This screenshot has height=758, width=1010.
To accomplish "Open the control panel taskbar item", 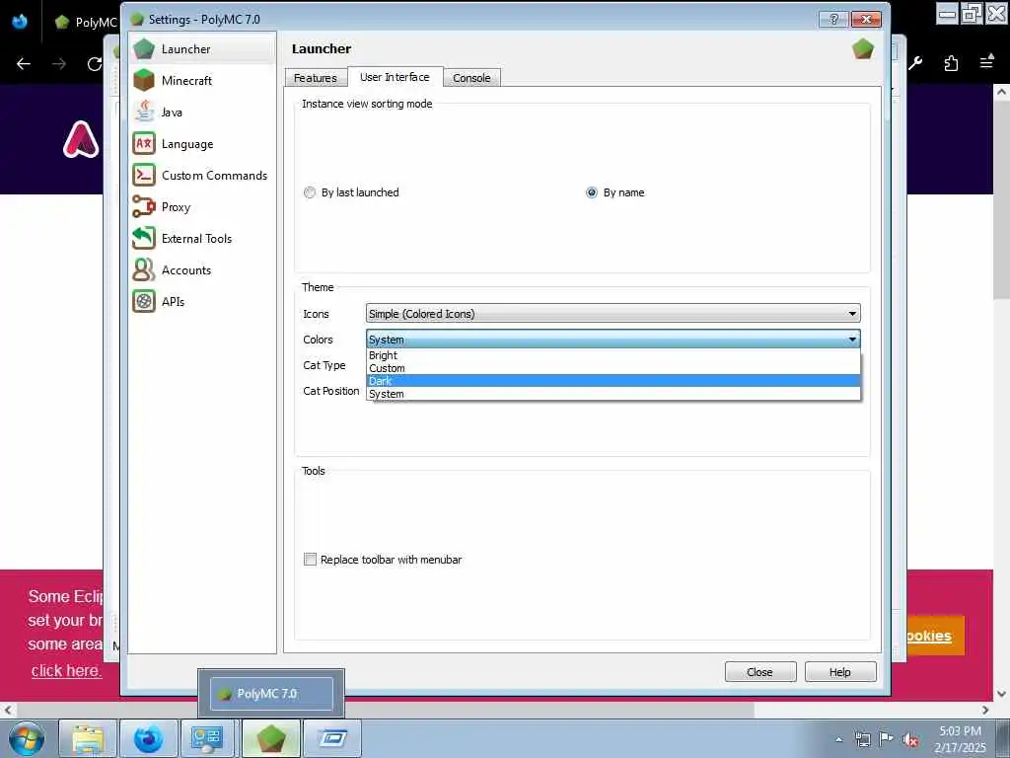I will point(209,738).
